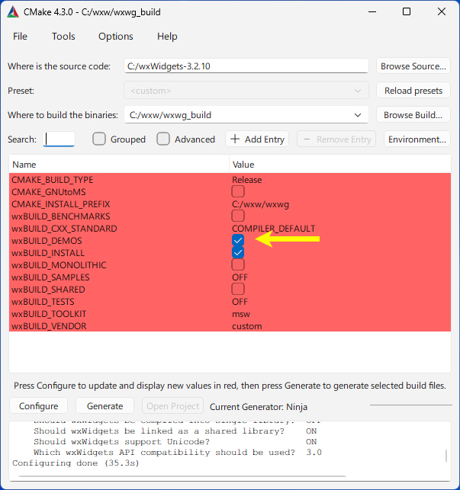Select CMAKE_INSTALL_PREFIX entry name
This screenshot has width=460, height=490.
(x=61, y=204)
